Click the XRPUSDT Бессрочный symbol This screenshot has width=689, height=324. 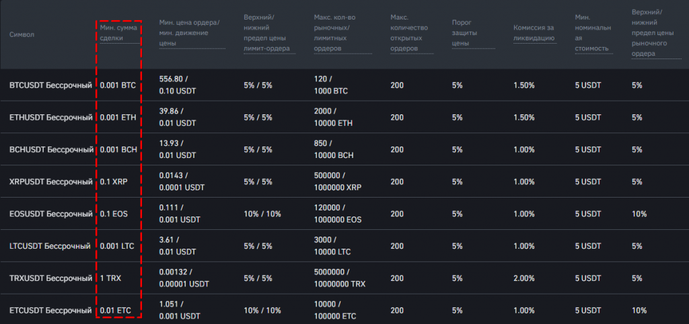(50, 182)
